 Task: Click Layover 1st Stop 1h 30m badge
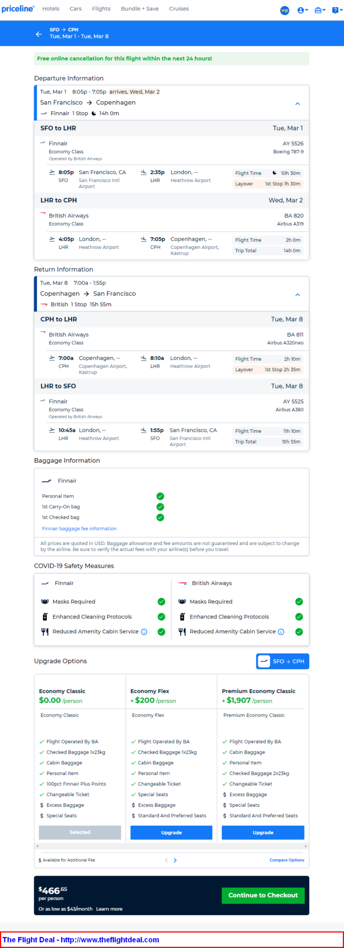(267, 184)
